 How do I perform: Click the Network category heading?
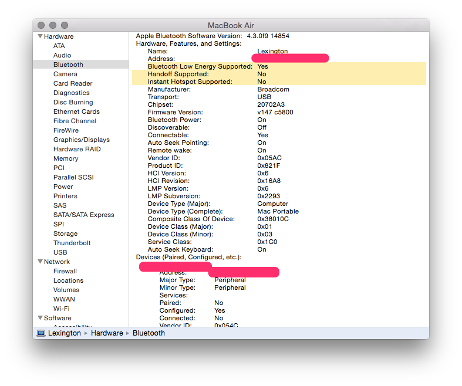coord(57,262)
